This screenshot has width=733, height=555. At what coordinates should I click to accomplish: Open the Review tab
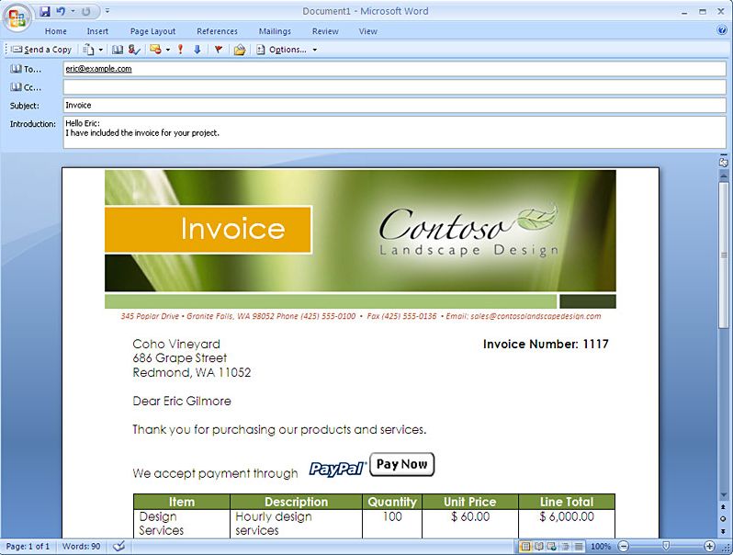tap(325, 31)
